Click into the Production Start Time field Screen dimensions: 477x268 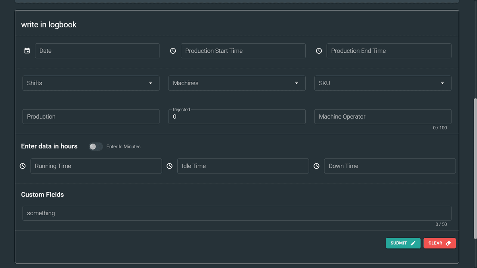(x=243, y=51)
